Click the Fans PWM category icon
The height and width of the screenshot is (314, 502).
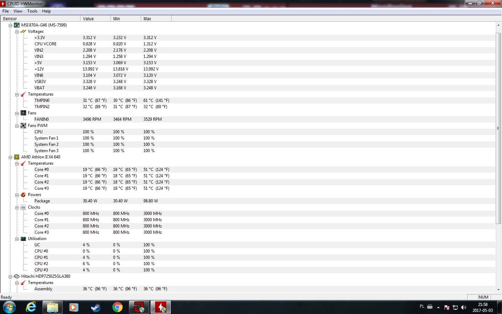click(x=23, y=126)
